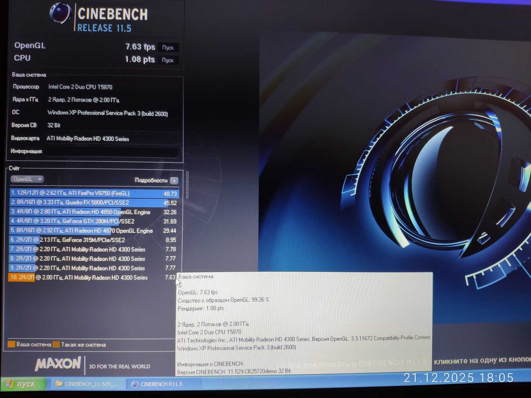Select the Quadro FX 5800 ranking row
The height and width of the screenshot is (398, 531).
point(94,203)
